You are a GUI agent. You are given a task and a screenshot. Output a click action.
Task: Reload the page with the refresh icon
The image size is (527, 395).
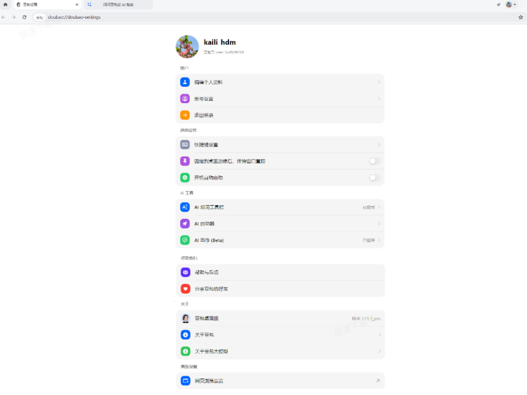[25, 17]
